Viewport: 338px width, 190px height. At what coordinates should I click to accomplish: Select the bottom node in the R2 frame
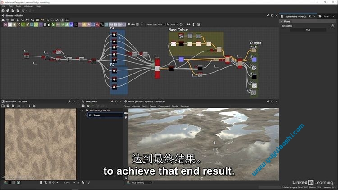tap(114, 87)
